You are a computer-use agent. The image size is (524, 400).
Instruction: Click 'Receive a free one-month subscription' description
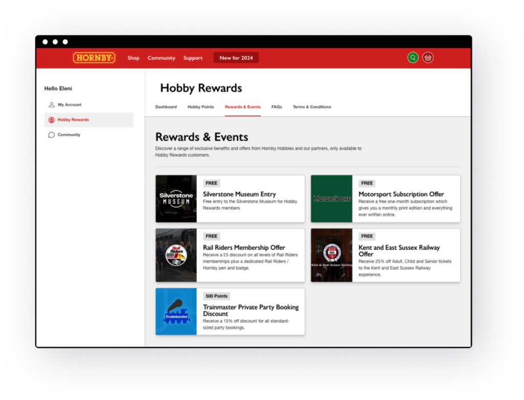(405, 208)
